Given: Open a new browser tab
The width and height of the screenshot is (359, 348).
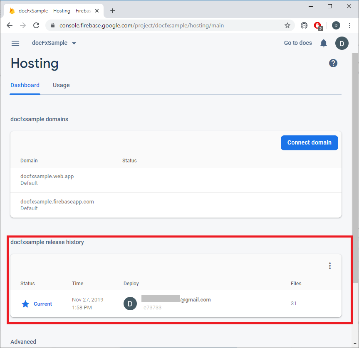Looking at the screenshot, I should pos(113,11).
